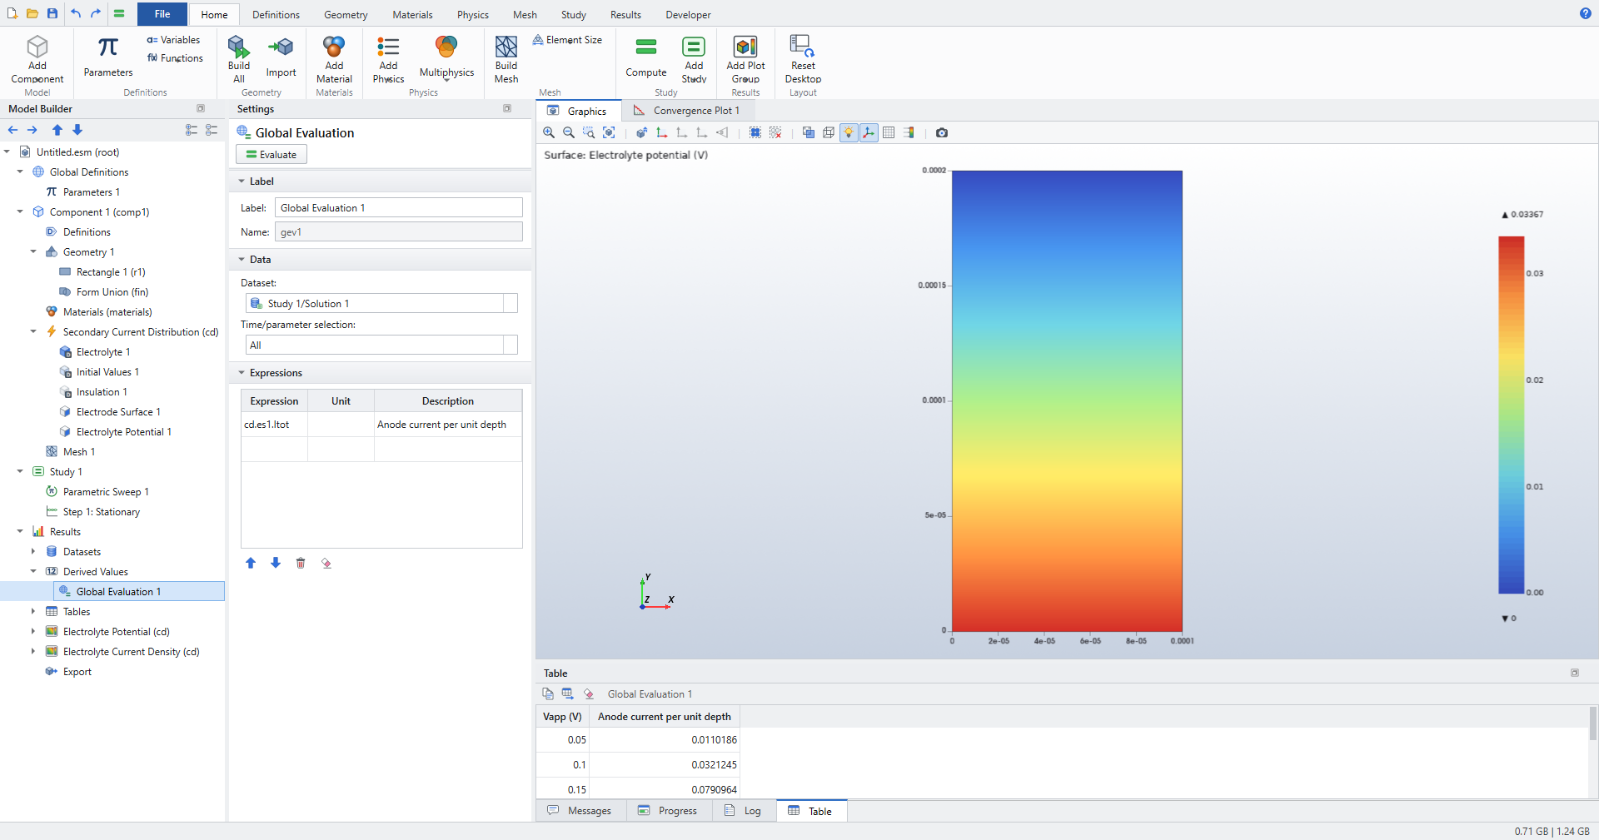
Task: Click the Zoom Out magnifier icon
Action: point(569,132)
